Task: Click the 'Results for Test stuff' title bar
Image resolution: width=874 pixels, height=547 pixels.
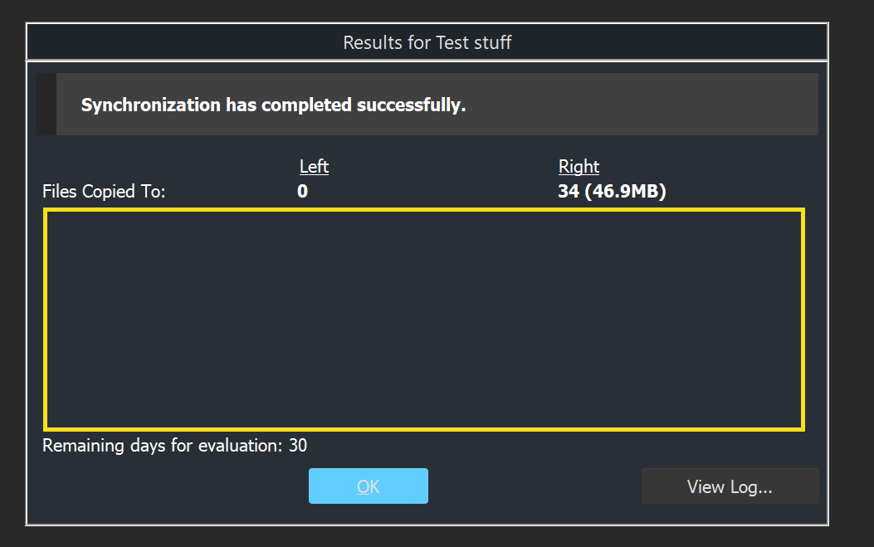Action: tap(427, 42)
